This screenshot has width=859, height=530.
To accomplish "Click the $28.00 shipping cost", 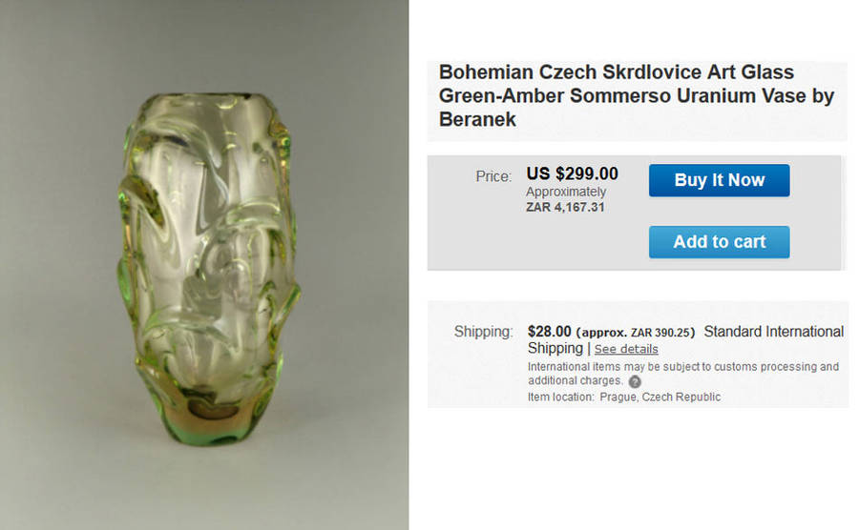I will click(x=549, y=332).
